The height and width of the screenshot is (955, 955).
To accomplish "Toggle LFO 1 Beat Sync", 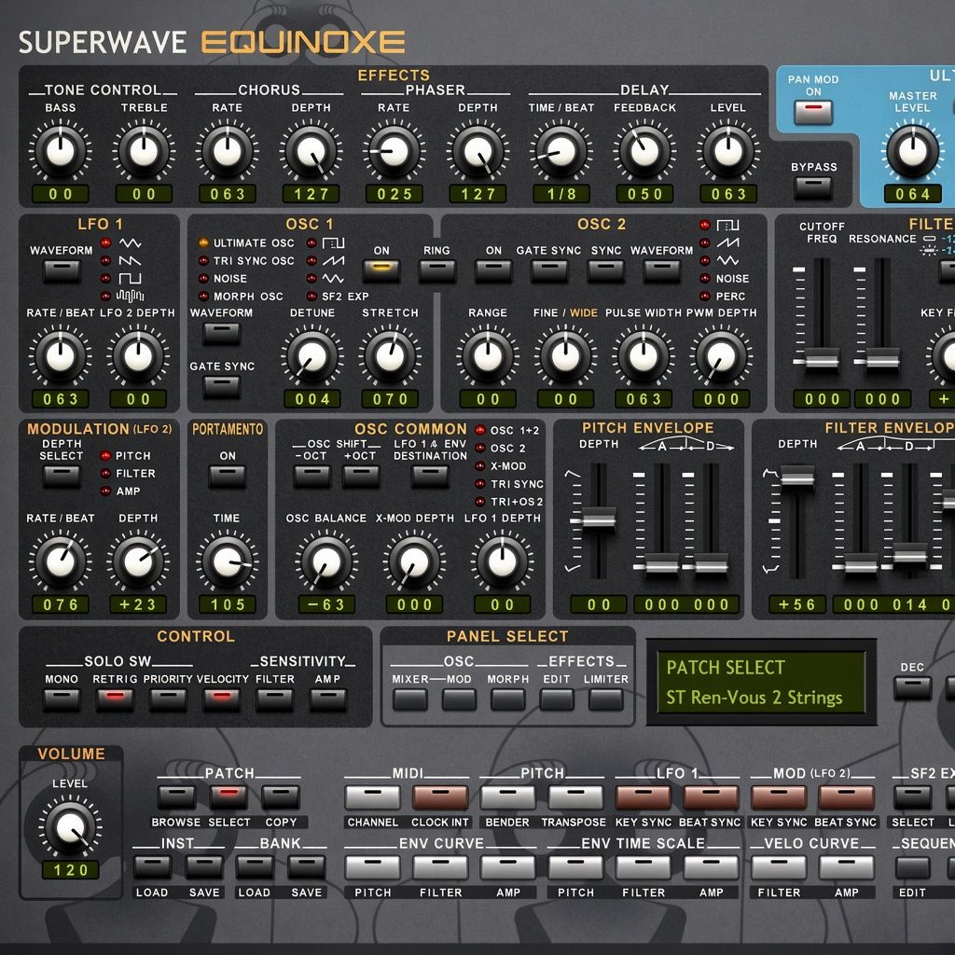I will point(711,797).
